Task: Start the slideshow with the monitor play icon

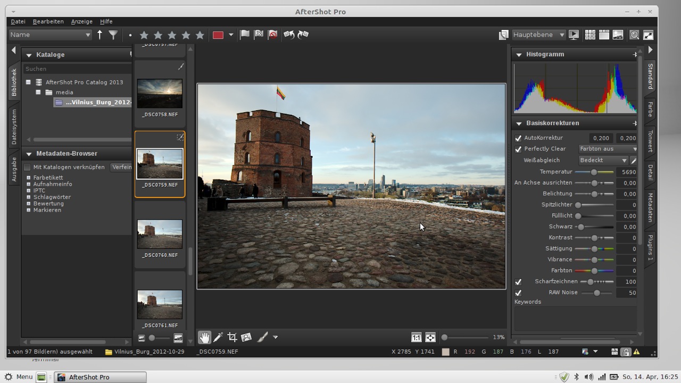Action: coord(574,35)
